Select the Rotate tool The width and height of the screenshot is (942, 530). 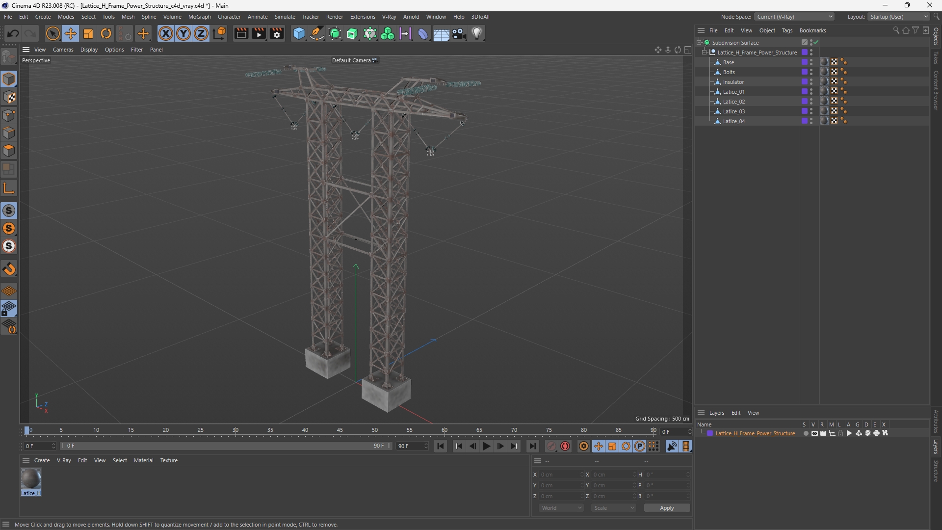106,33
